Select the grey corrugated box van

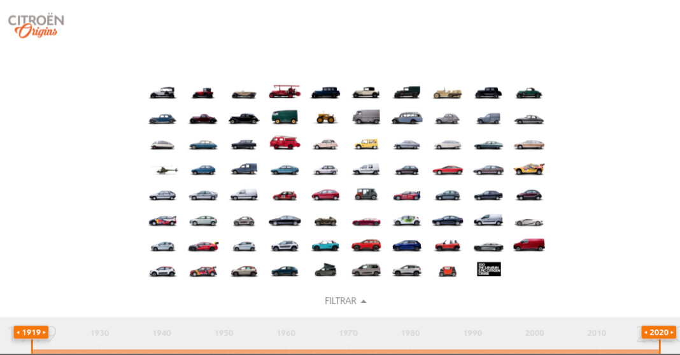(x=366, y=117)
